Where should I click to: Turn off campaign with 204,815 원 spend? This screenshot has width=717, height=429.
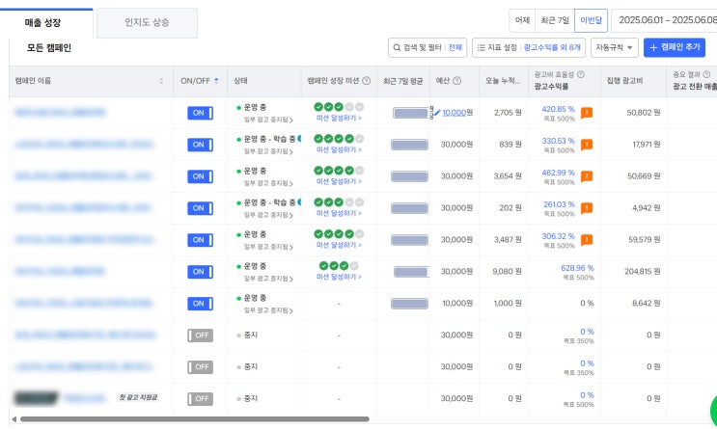[201, 272]
